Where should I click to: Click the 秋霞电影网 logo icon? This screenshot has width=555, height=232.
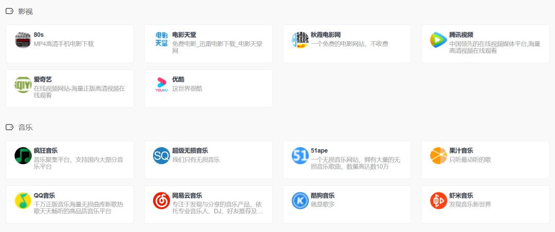point(300,40)
